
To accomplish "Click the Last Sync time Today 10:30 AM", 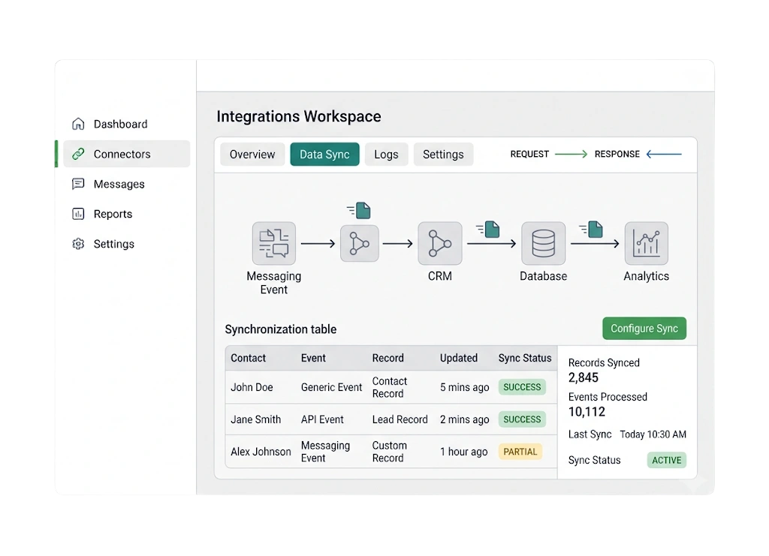I will (x=653, y=434).
